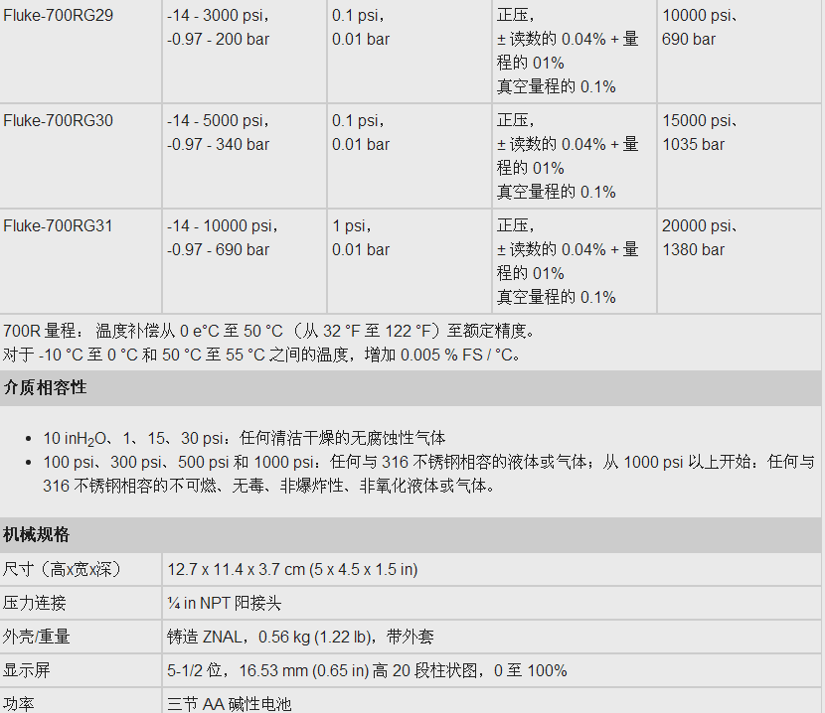Click the 介质相容性 section header

(x=46, y=388)
